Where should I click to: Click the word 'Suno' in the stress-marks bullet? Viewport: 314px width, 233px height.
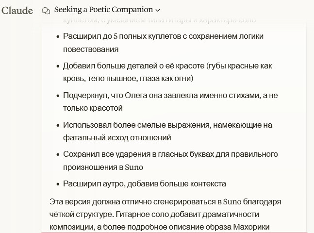click(134, 167)
